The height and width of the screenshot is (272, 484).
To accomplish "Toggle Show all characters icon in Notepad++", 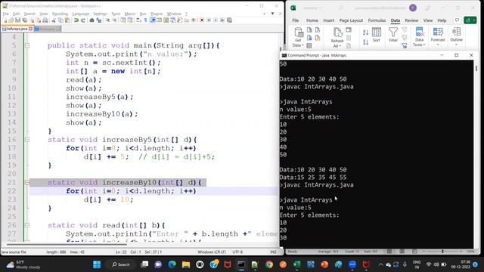I will 145,20.
